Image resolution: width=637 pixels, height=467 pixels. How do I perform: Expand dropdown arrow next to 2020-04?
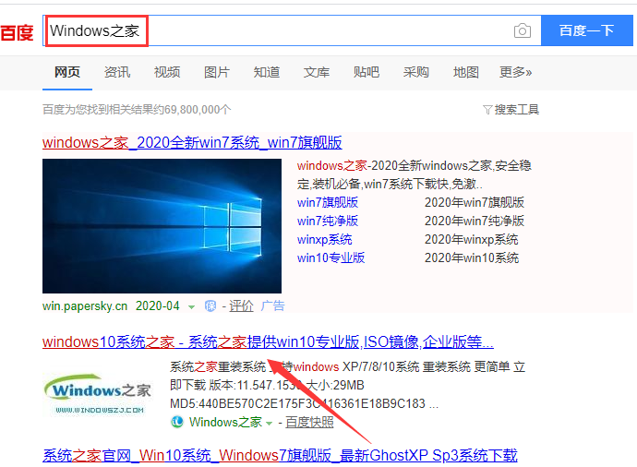tap(192, 306)
